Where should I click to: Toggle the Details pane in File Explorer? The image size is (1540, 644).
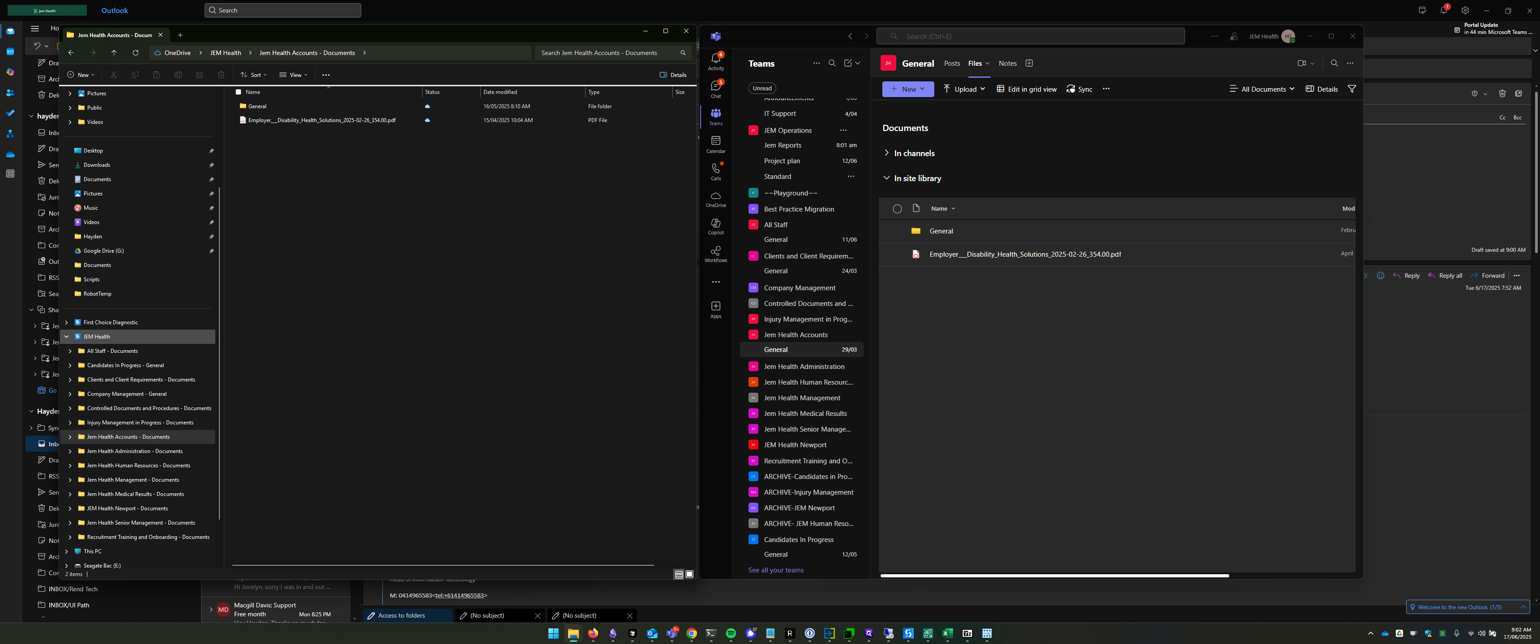click(x=673, y=75)
